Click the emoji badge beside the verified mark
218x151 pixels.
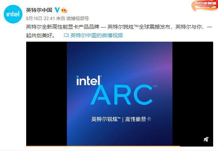pyautogui.click(x=64, y=10)
